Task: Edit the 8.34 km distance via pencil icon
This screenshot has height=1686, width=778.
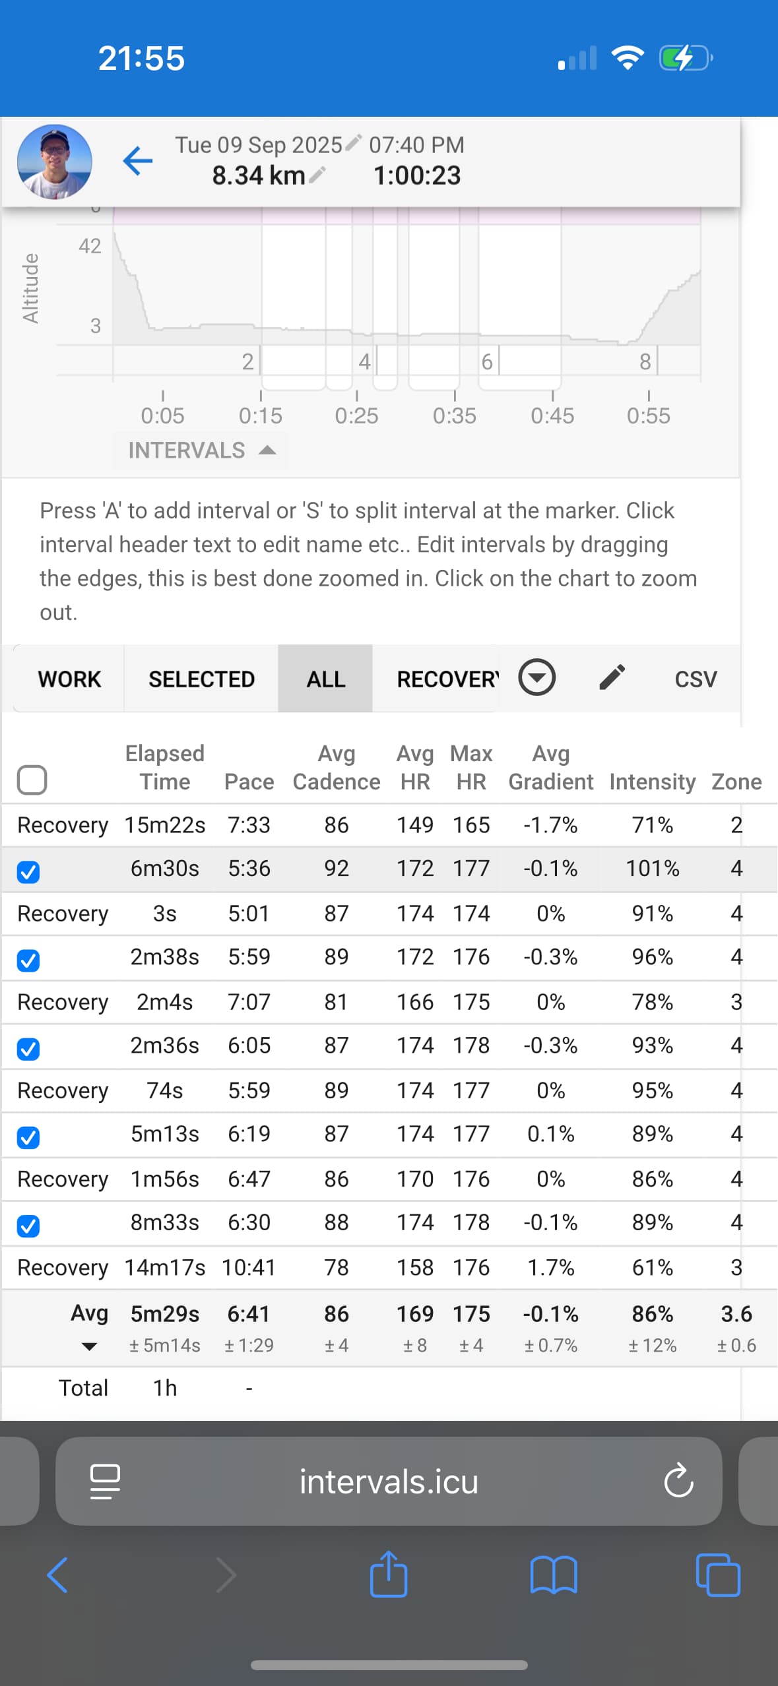Action: 319,175
